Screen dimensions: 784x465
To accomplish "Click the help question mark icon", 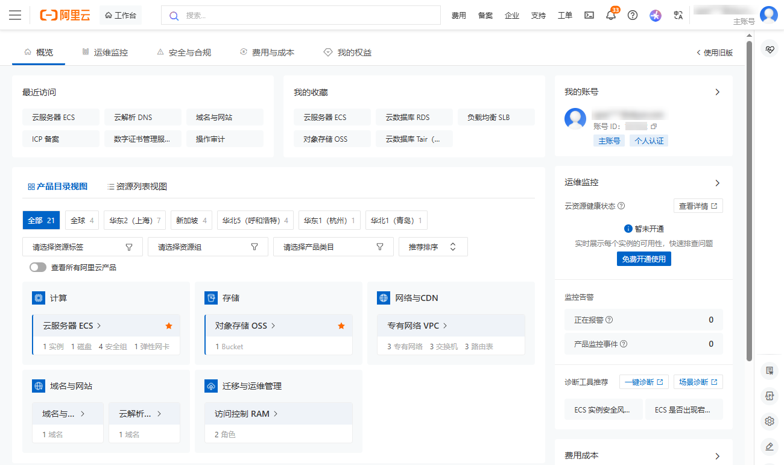I will click(x=633, y=16).
